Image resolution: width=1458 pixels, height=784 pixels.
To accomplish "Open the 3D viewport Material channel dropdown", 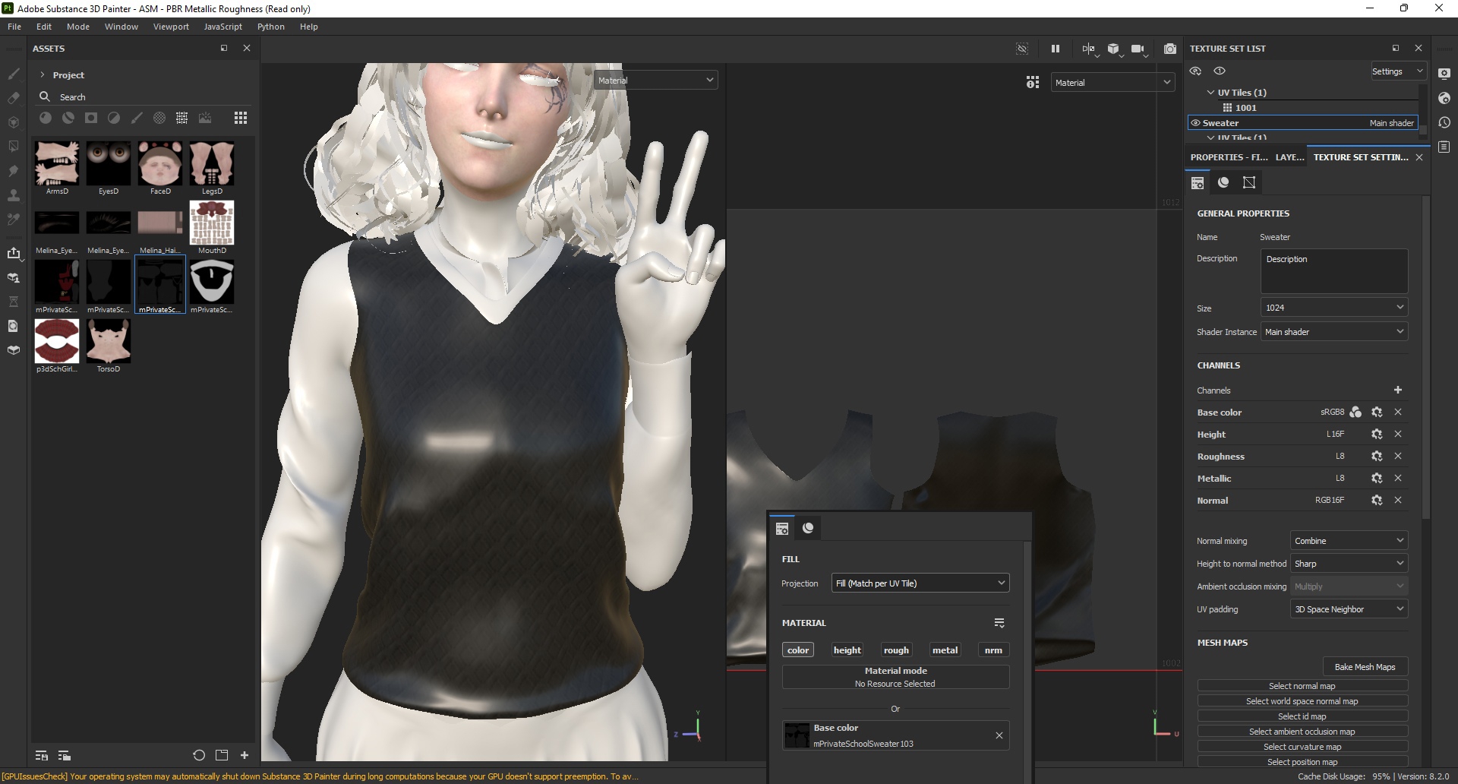I will click(x=655, y=80).
